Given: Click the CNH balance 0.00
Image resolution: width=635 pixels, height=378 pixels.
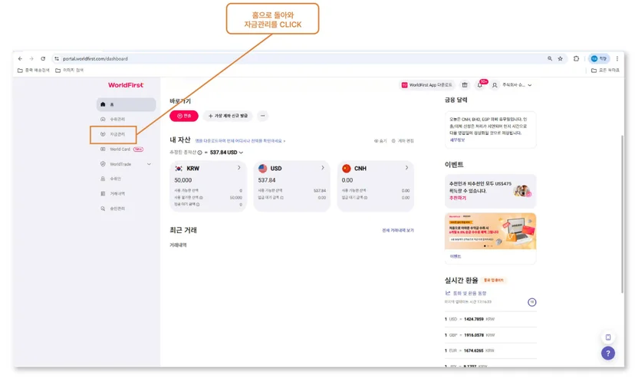Looking at the screenshot, I should point(347,180).
